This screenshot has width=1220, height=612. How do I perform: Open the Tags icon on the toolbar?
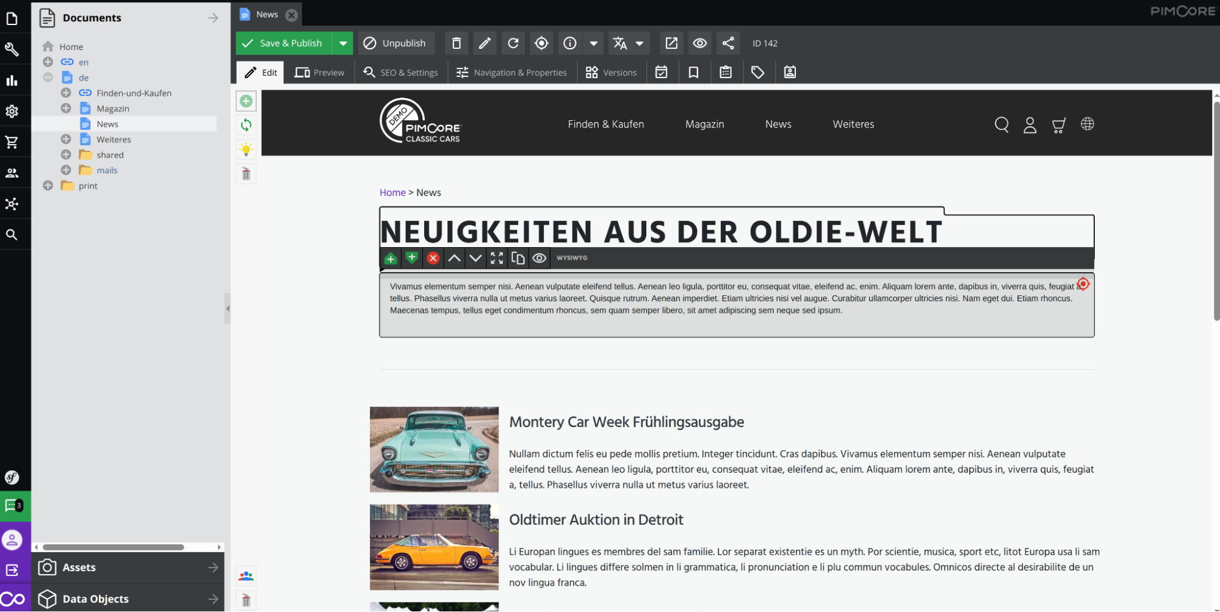758,72
